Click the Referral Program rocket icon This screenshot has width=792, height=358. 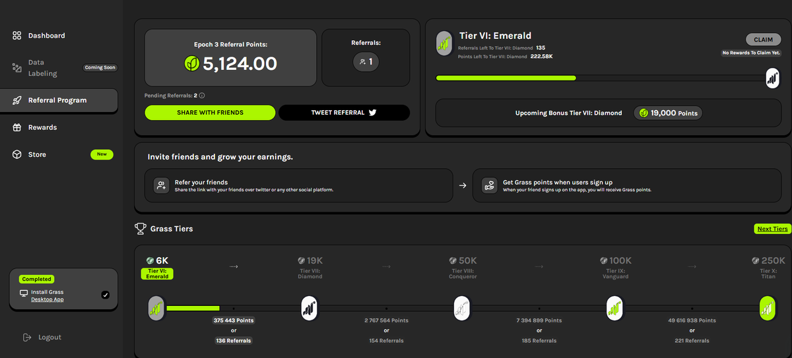click(x=17, y=100)
